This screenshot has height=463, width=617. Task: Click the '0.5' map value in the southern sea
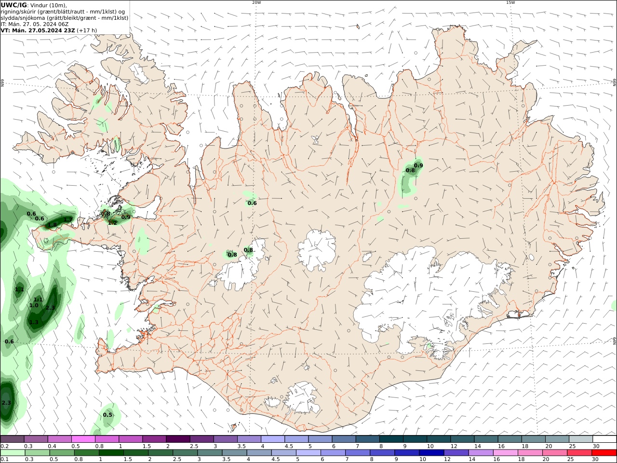click(x=107, y=415)
